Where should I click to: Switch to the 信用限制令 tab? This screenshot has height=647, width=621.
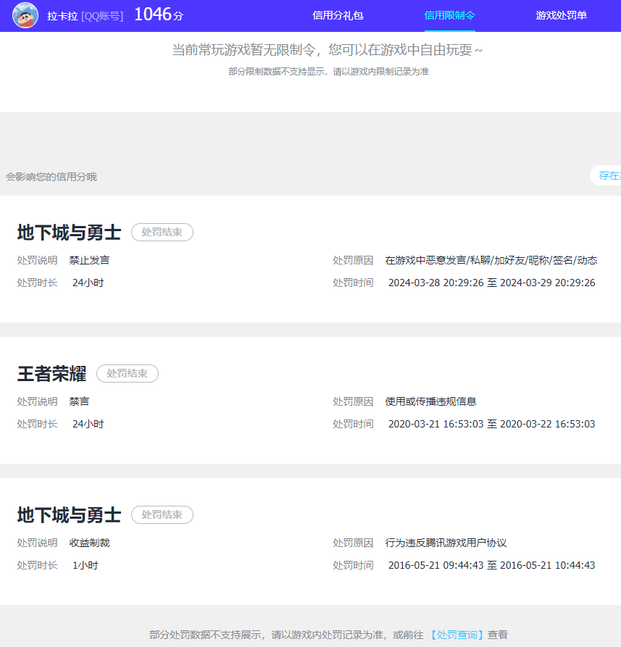tap(450, 16)
